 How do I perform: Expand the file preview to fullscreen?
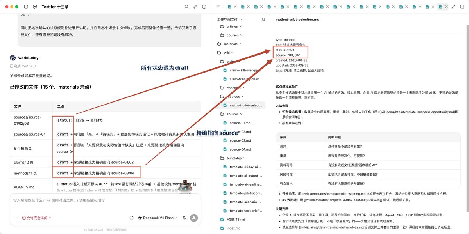click(453, 7)
